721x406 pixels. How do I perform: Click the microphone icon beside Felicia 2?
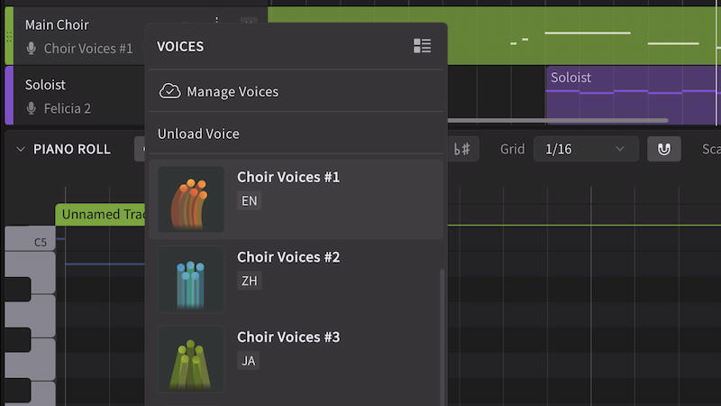coord(32,109)
